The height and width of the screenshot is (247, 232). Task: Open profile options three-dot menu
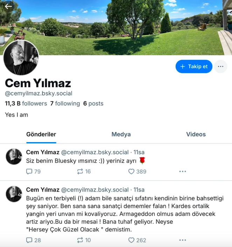pos(220,67)
